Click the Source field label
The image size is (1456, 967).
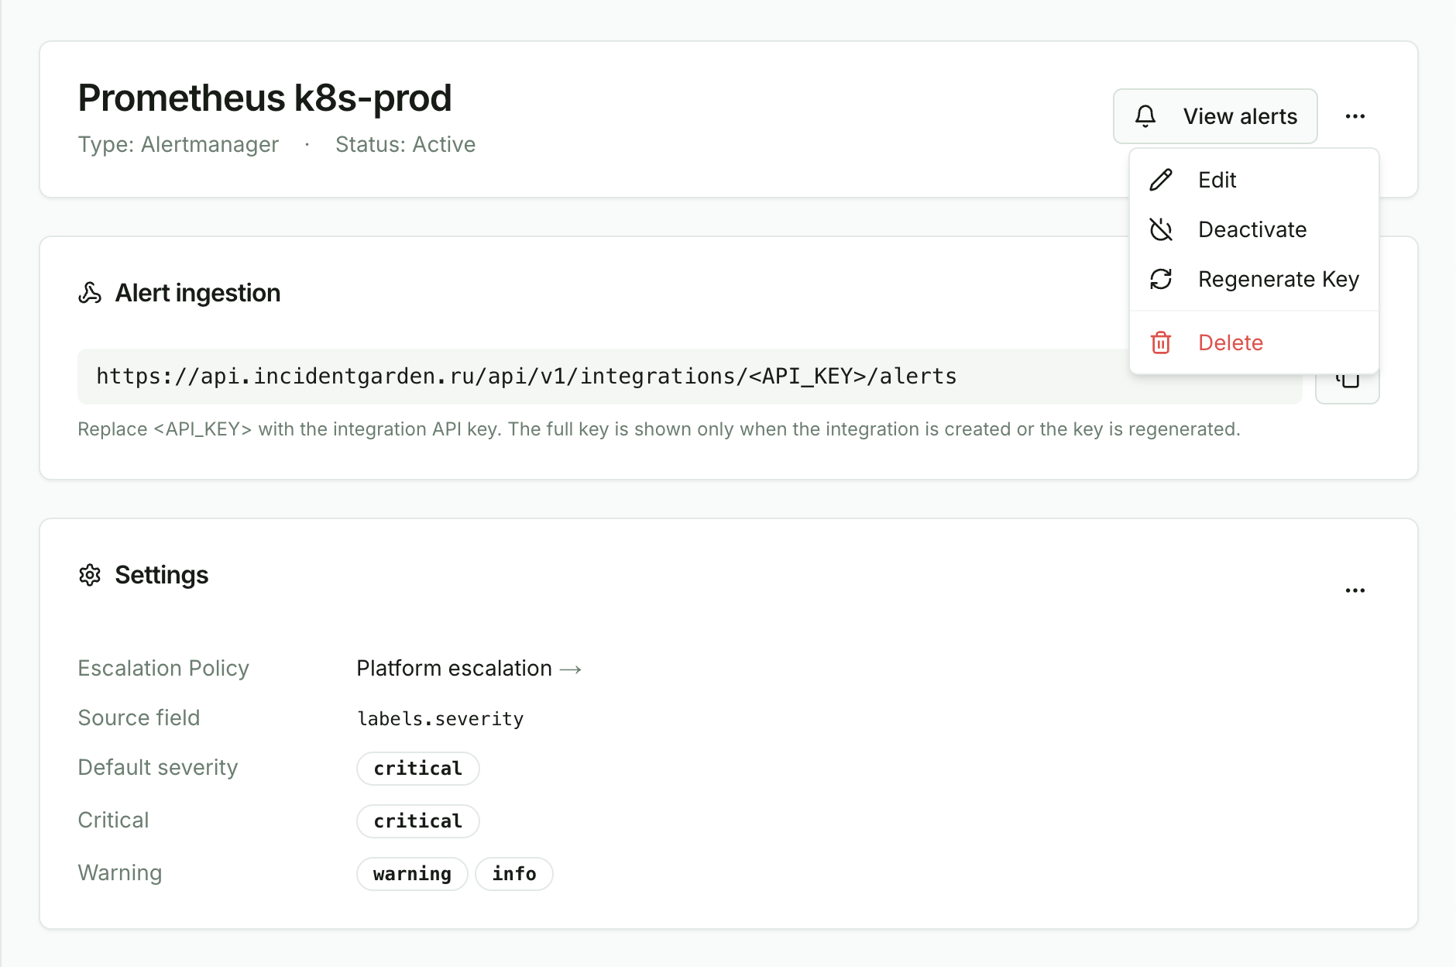click(x=139, y=718)
